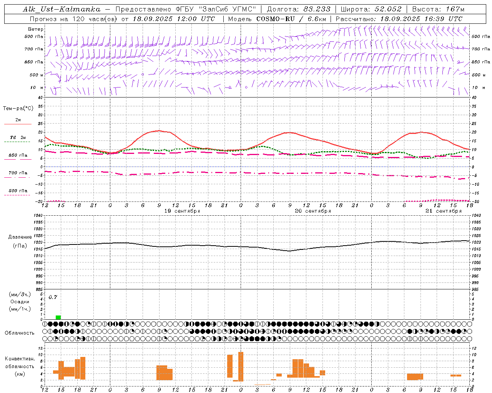The height and width of the screenshot is (393, 492).
Task: Click the station name Alk_Ust-Kaimanka
Action: point(61,9)
